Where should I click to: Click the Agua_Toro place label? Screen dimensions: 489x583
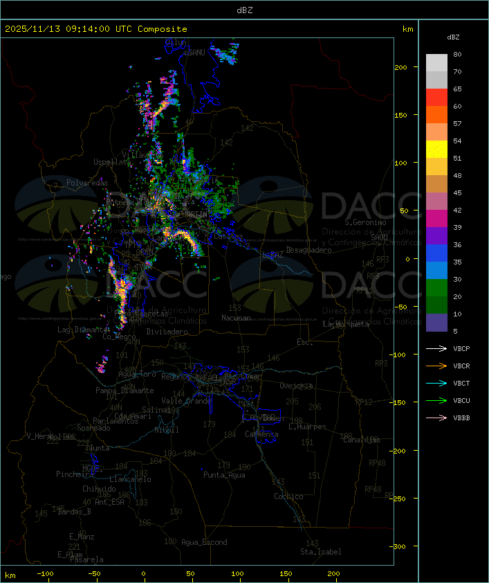[x=137, y=374]
